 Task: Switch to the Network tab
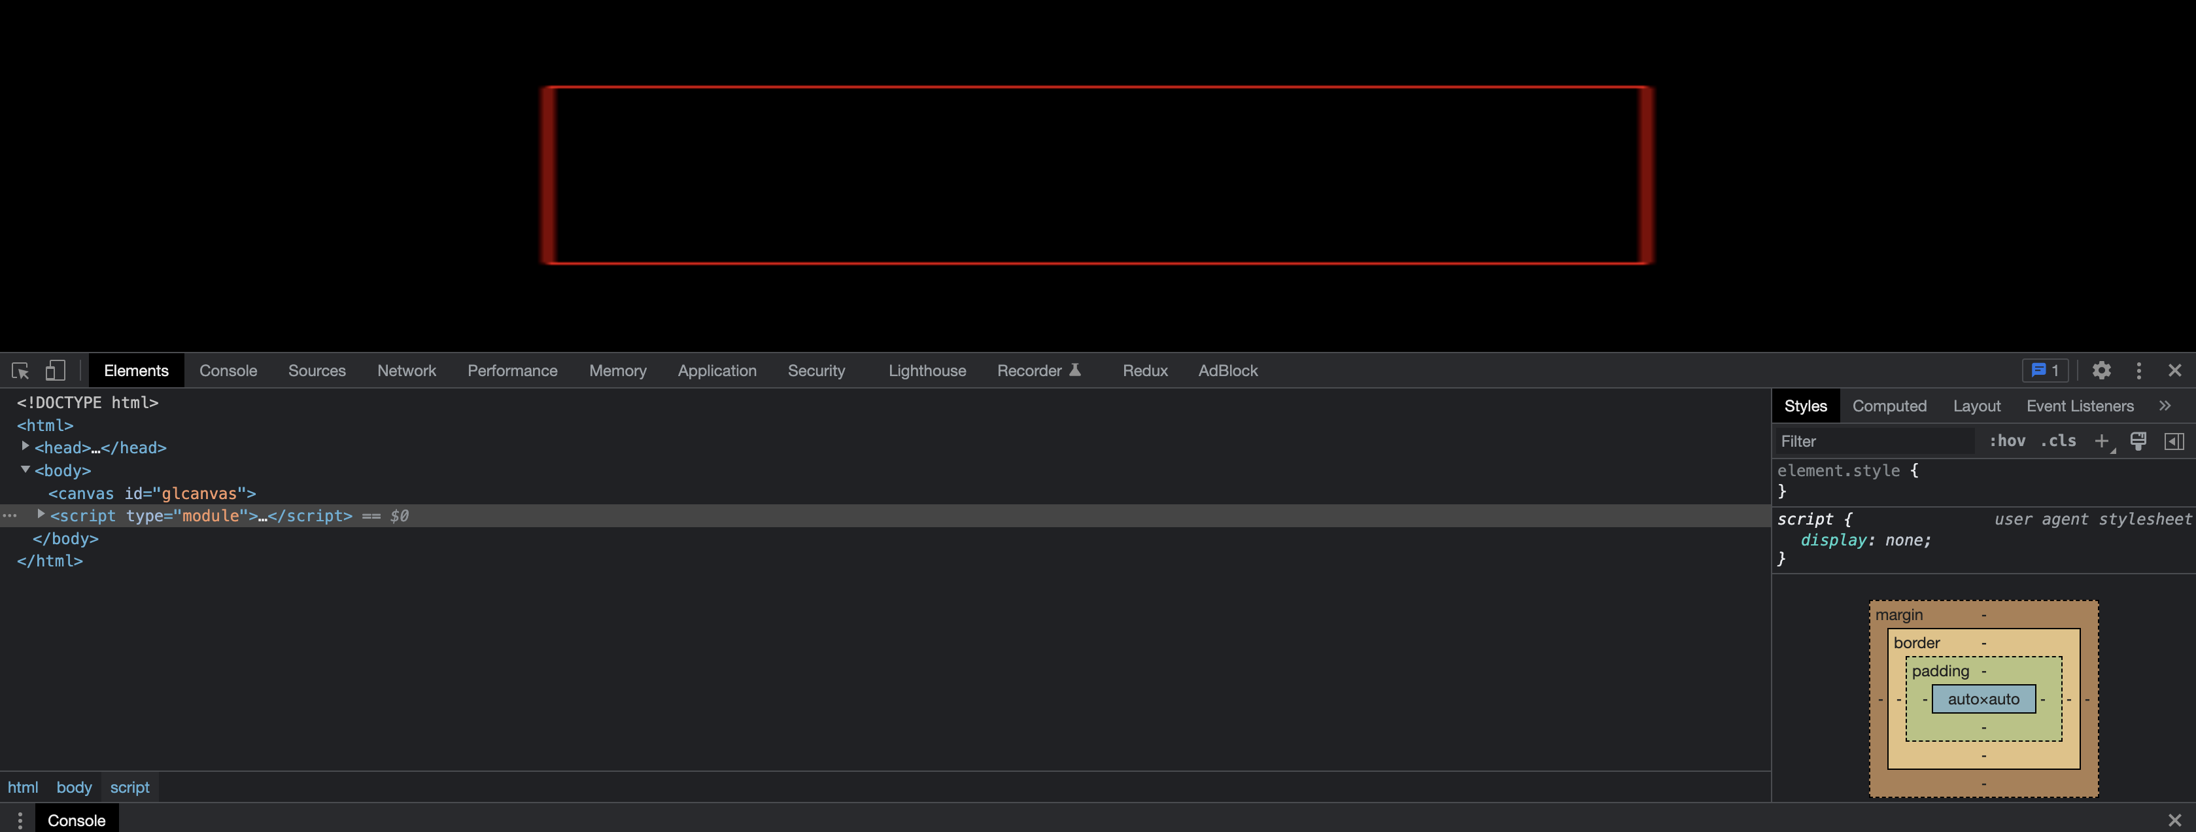[x=405, y=371]
